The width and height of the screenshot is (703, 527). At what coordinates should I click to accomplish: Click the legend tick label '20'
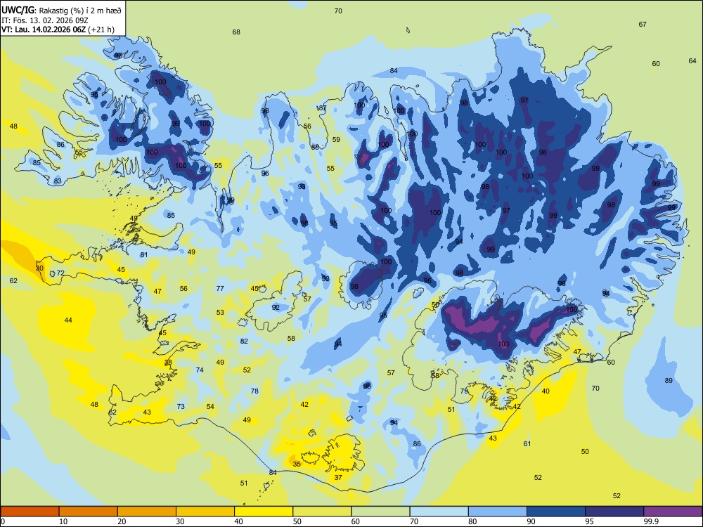(122, 521)
